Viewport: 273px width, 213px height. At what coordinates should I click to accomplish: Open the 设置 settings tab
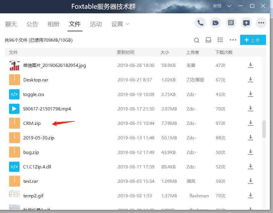(117, 24)
